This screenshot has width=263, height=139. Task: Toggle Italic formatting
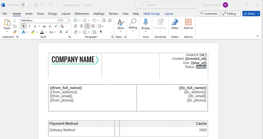coord(29,26)
